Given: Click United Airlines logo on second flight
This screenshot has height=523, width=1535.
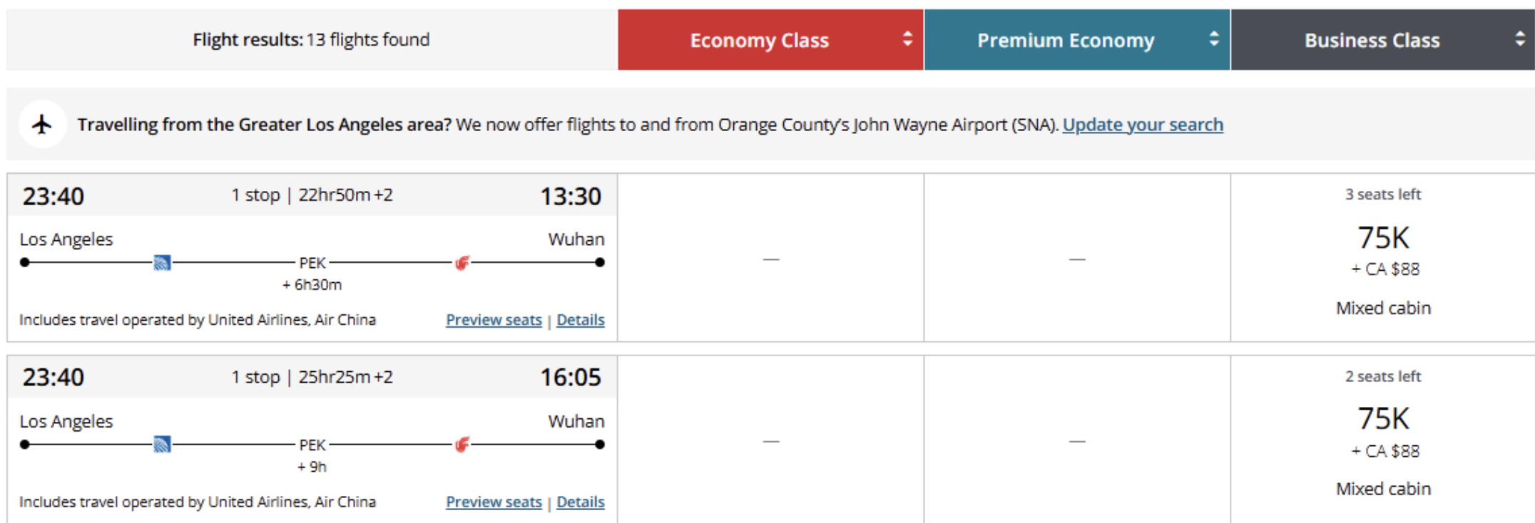Looking at the screenshot, I should (163, 445).
